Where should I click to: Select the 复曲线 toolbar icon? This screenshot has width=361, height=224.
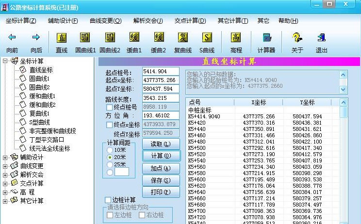(x=183, y=38)
